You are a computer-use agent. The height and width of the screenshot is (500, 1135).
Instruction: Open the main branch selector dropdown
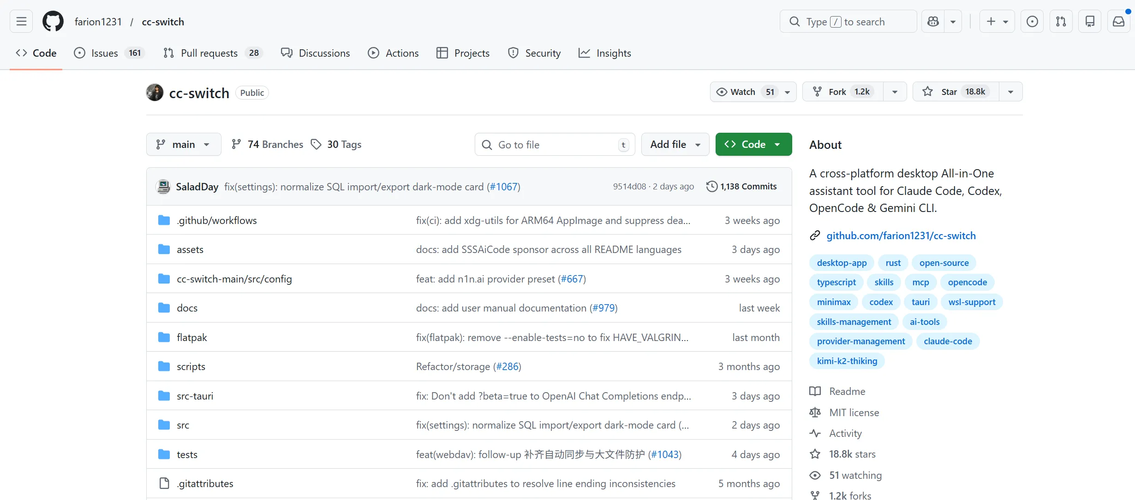pyautogui.click(x=183, y=144)
